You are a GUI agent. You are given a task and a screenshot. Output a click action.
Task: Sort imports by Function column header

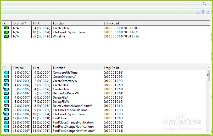point(77,23)
